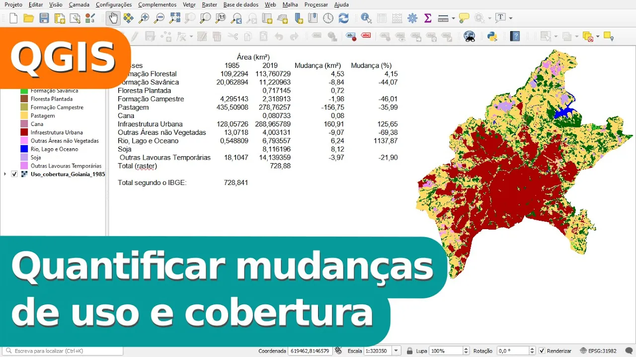The width and height of the screenshot is (636, 357).
Task: Open the messages log speech bubble
Action: click(x=629, y=351)
